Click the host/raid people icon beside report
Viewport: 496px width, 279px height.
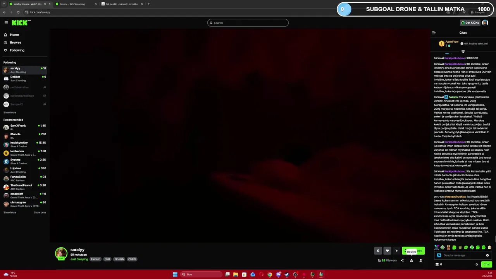tap(421, 260)
